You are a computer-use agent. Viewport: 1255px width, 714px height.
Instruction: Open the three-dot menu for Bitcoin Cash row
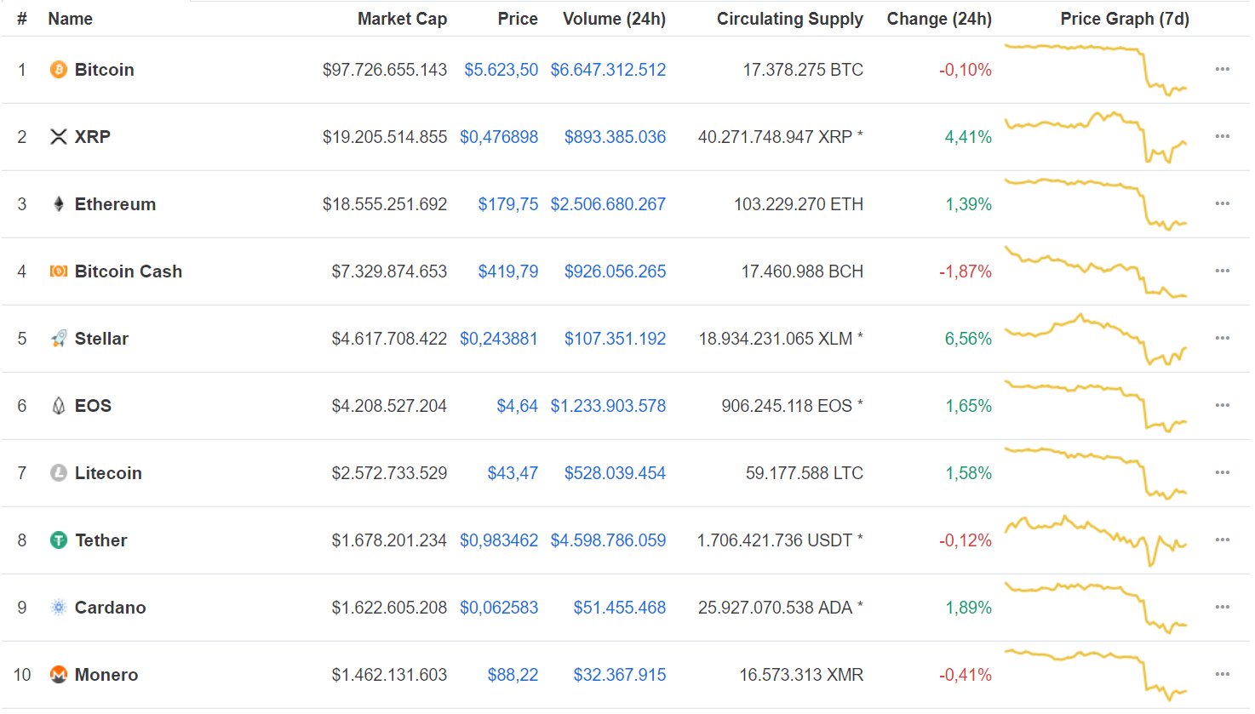pos(1223,271)
